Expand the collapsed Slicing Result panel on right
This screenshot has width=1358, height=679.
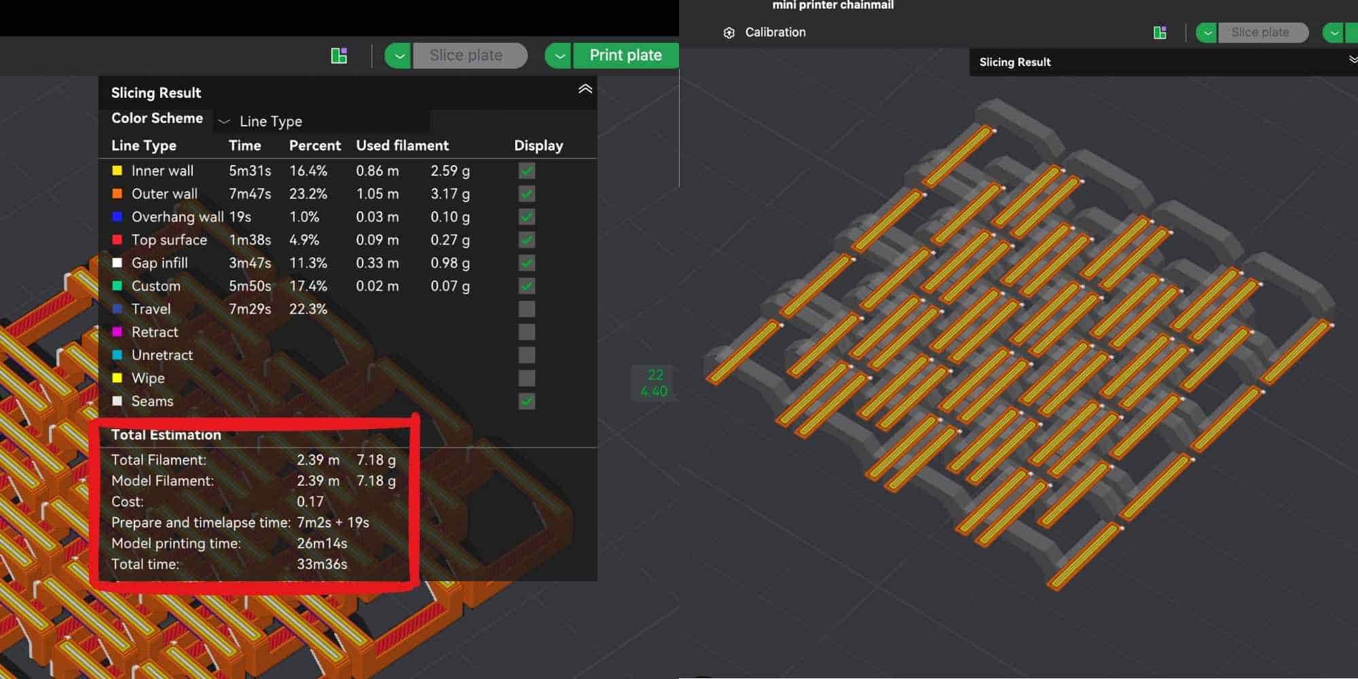(1353, 60)
